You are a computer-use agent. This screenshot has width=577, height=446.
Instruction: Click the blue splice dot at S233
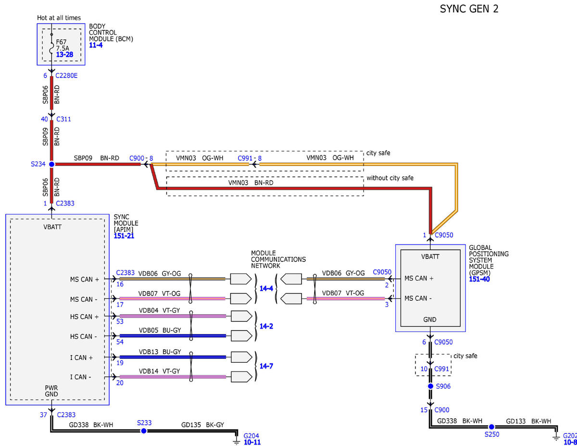pyautogui.click(x=143, y=431)
